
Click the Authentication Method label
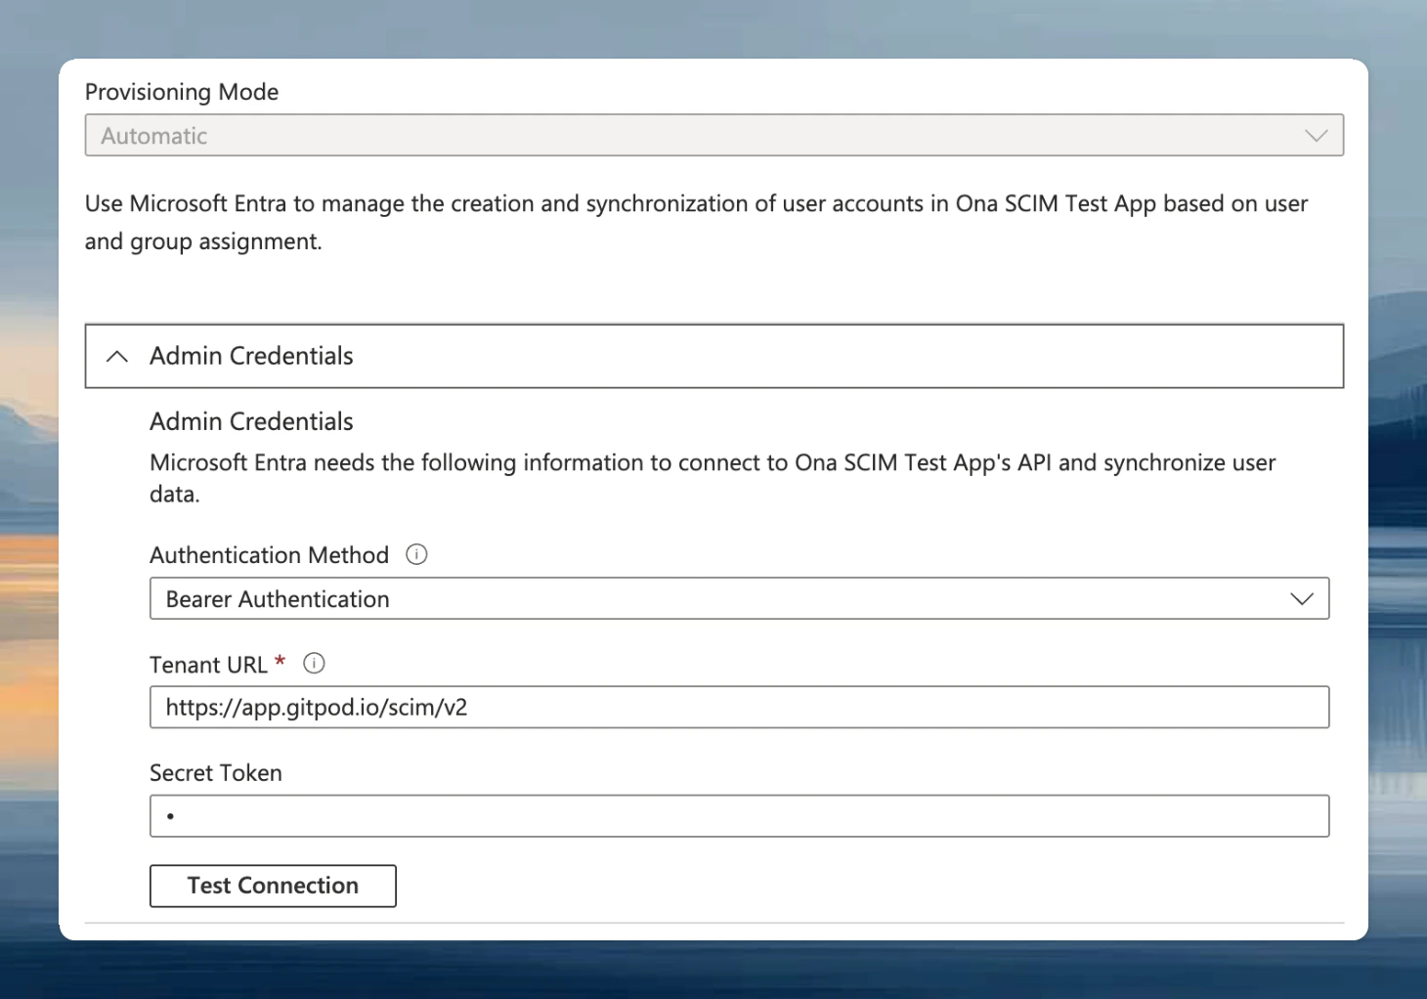pos(268,554)
